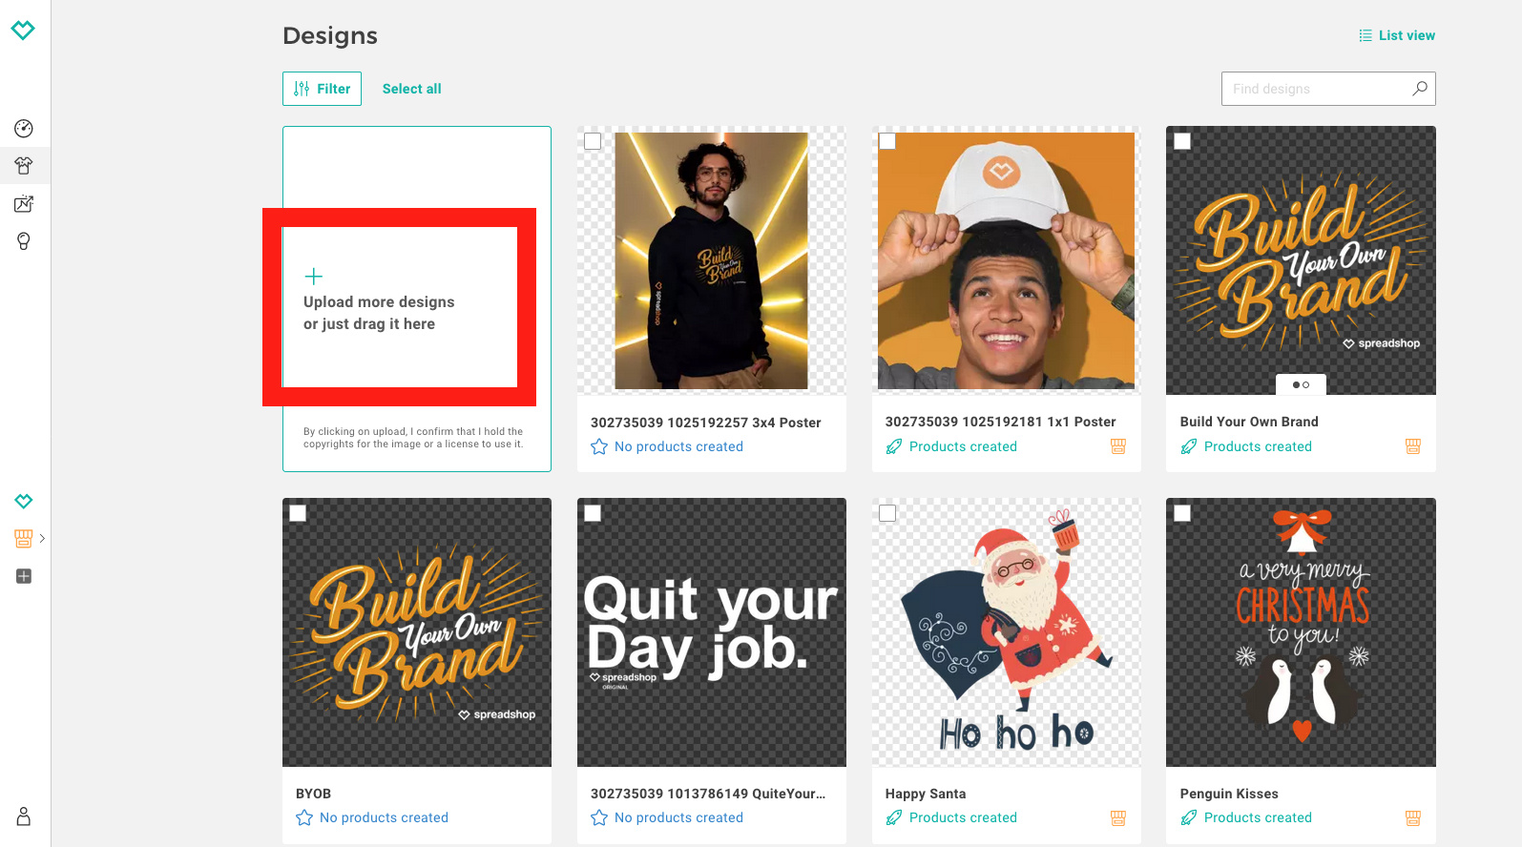
Task: Open the dashboard gauge icon in sidebar
Action: pyautogui.click(x=24, y=129)
